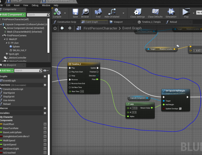Toggle UsingMotionControllers? visibility eye
This screenshot has width=202, height=155.
tap(45, 136)
